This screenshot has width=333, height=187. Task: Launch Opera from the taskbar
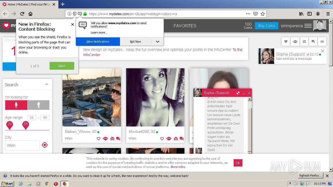point(56,184)
